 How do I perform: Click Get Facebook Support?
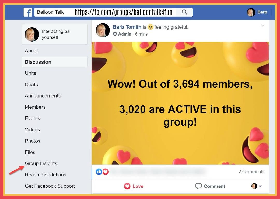(50, 186)
